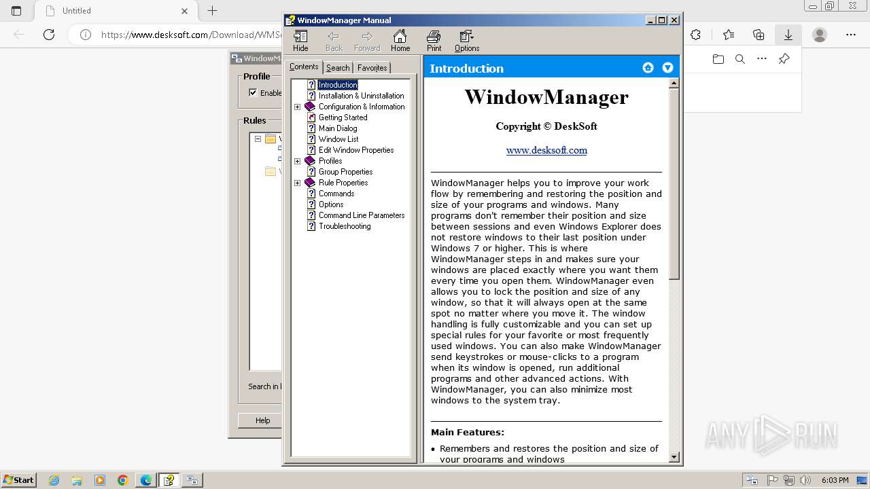Select the Configuration & Information book label
The height and width of the screenshot is (489, 870).
tap(362, 107)
